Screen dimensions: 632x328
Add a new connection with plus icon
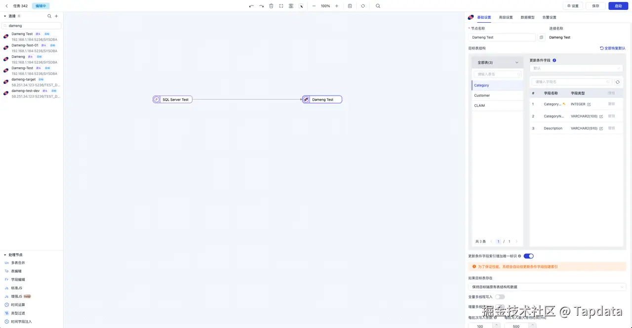[x=56, y=16]
